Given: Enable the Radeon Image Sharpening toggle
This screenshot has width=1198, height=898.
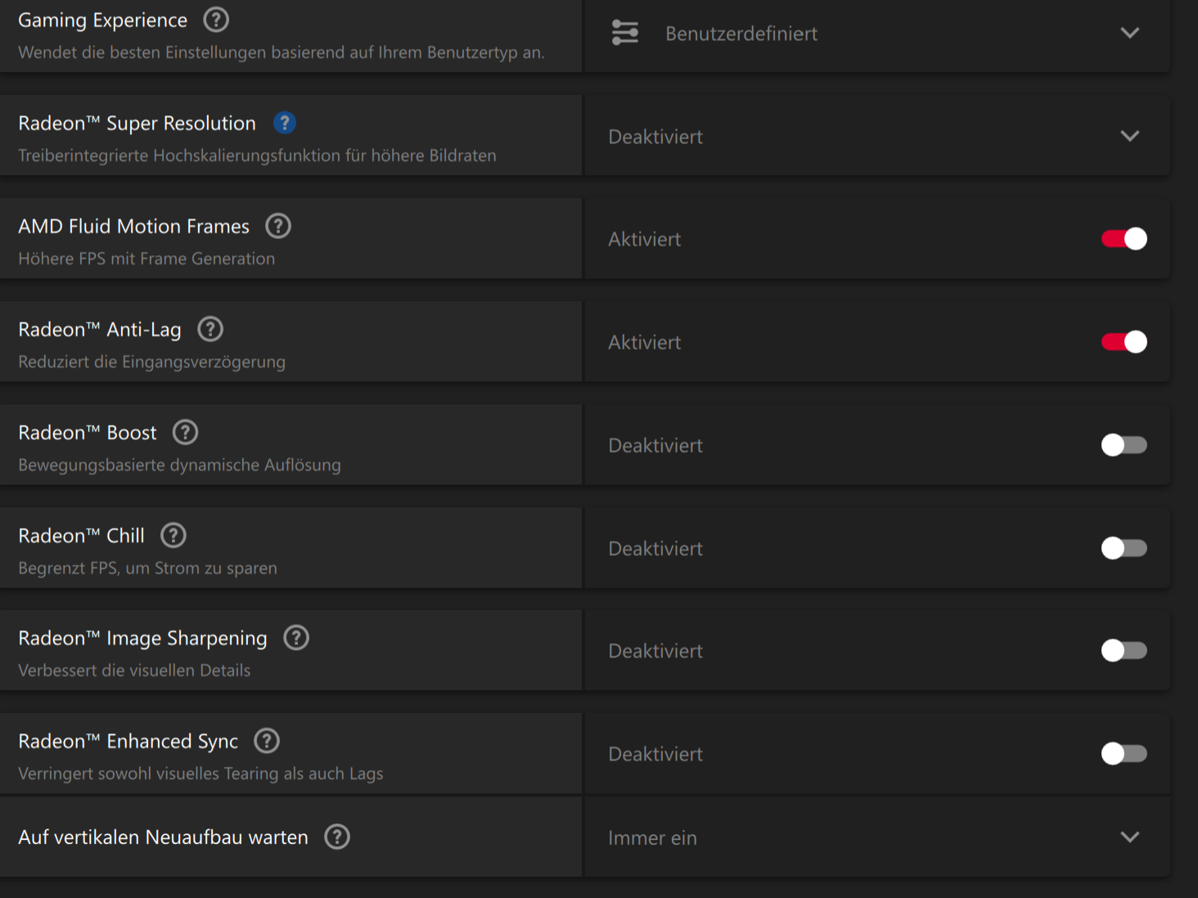Looking at the screenshot, I should [x=1124, y=651].
